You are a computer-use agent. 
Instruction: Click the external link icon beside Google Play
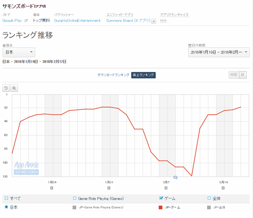(x=26, y=21)
